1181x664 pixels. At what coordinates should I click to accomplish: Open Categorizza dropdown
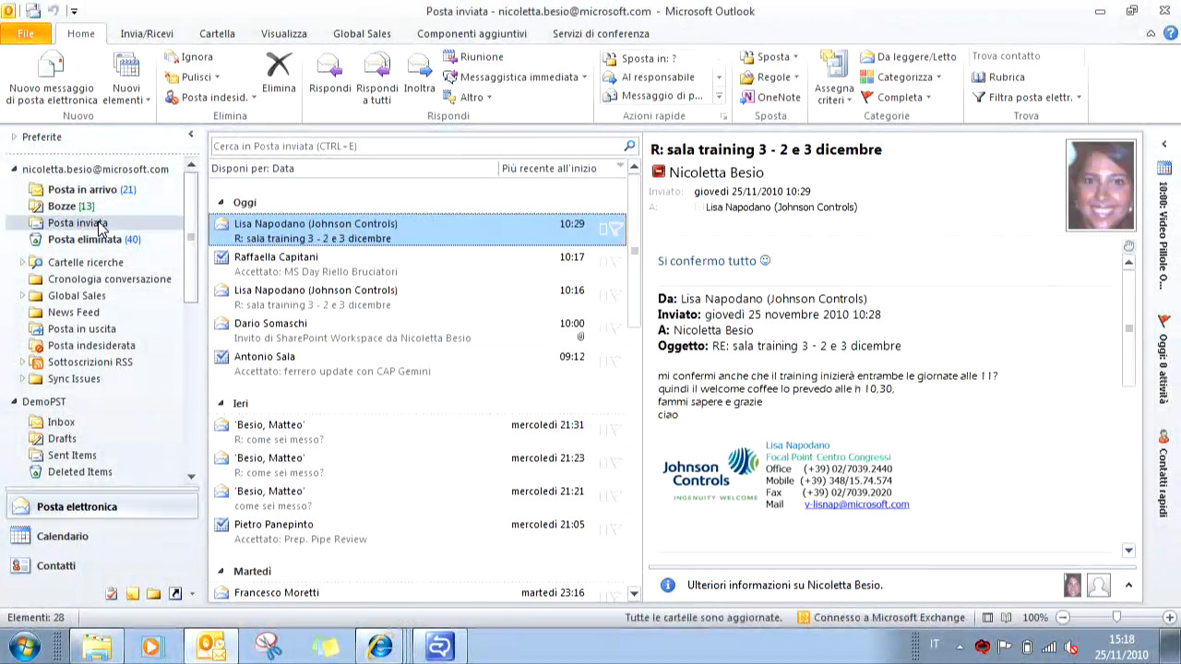(901, 77)
